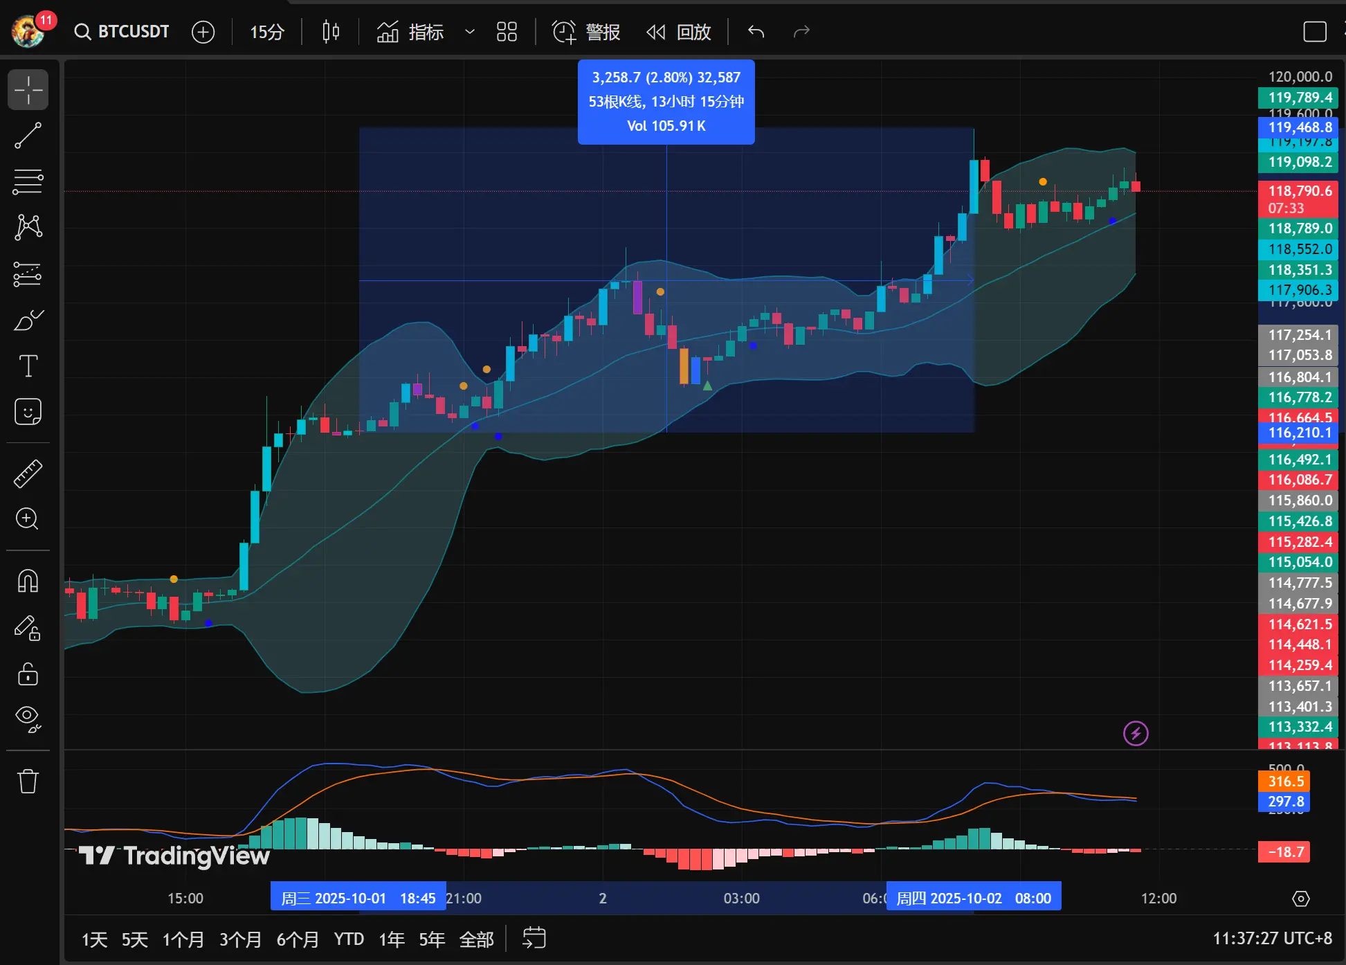Switch to the YTD range
Viewport: 1346px width, 965px height.
click(x=349, y=939)
